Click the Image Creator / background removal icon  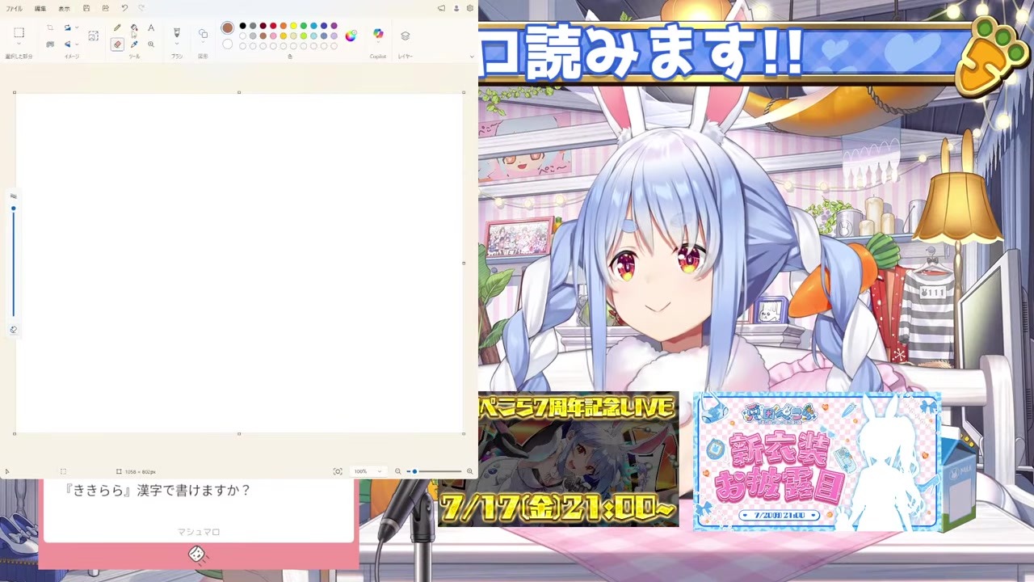pos(94,36)
